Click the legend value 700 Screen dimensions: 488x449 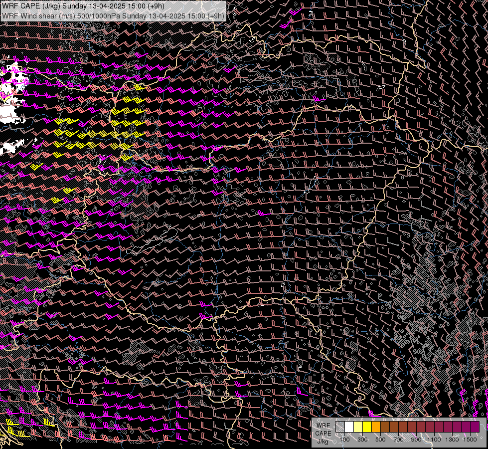pos(398,440)
